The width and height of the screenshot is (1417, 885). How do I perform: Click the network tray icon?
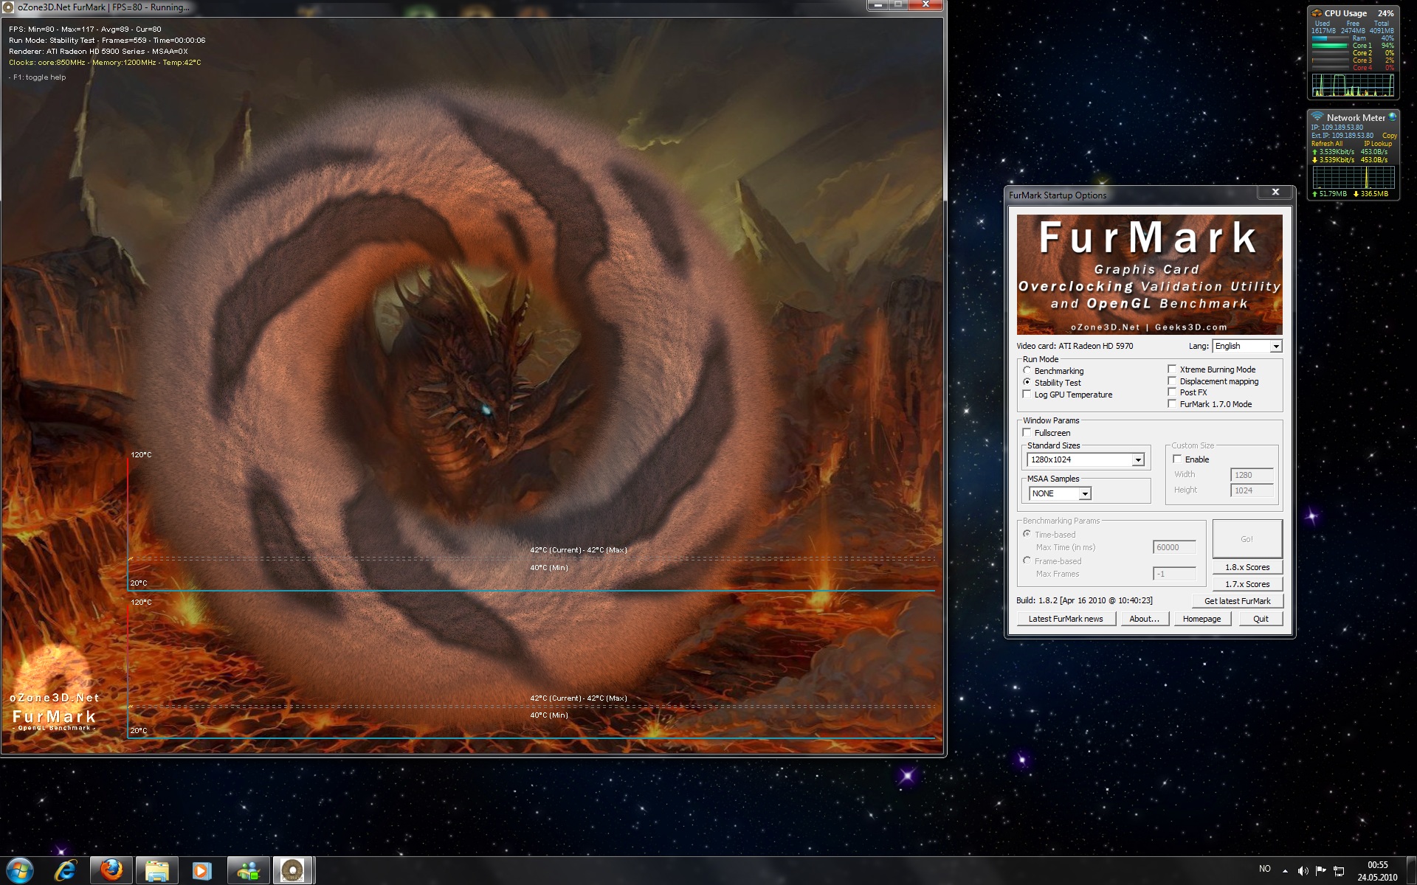1339,870
